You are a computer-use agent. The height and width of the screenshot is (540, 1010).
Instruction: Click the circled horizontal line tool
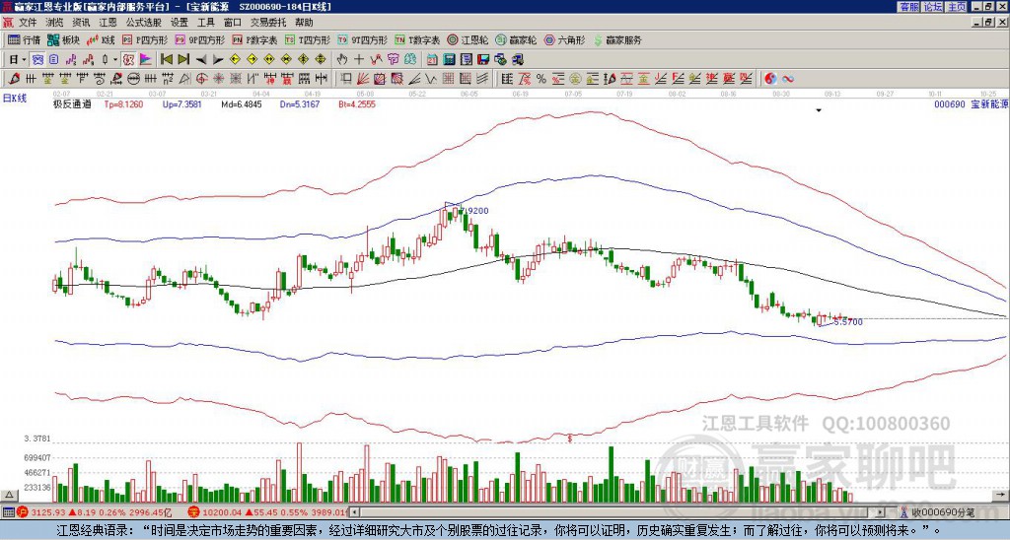(x=133, y=79)
